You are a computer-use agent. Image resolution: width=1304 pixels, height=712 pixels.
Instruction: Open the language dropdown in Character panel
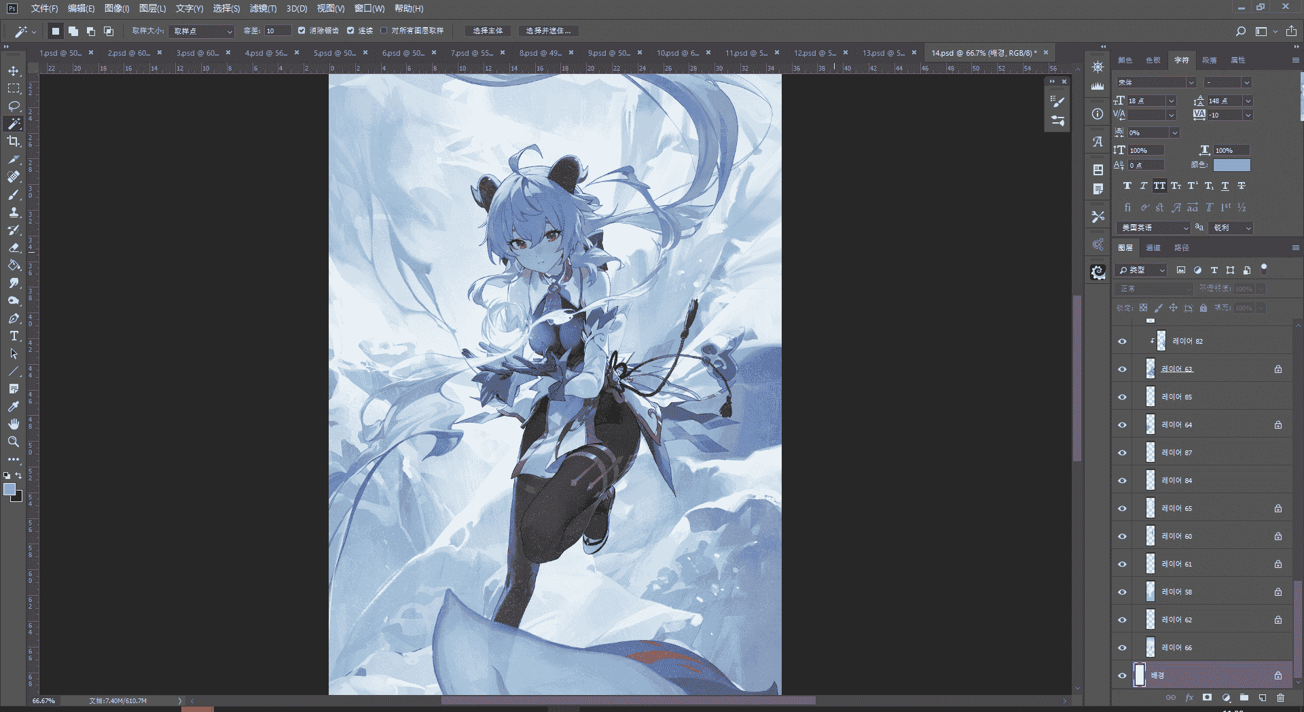(x=1153, y=228)
